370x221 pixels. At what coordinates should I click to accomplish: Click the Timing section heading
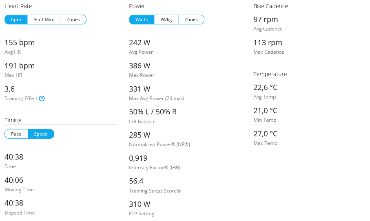pyautogui.click(x=13, y=120)
